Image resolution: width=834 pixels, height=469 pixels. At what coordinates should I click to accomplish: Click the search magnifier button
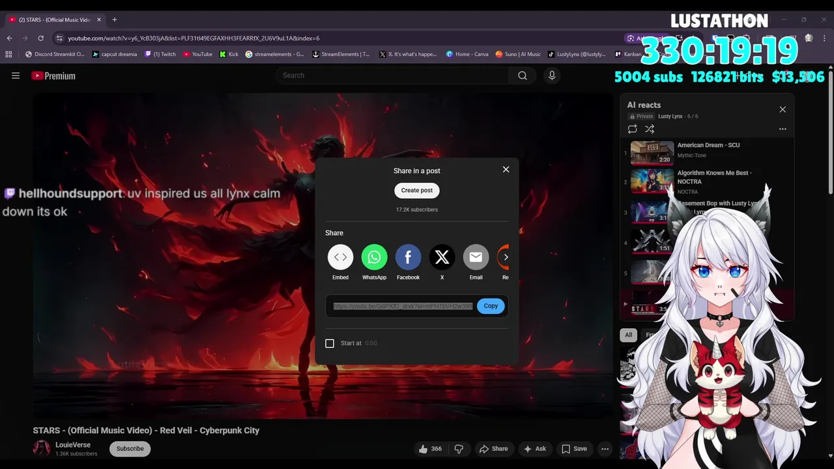tap(523, 76)
